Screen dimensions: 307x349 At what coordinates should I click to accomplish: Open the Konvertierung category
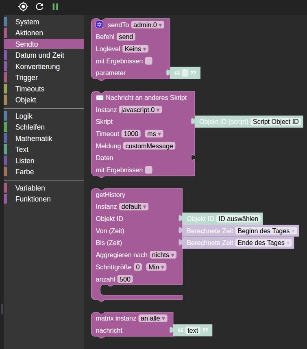[x=44, y=66]
